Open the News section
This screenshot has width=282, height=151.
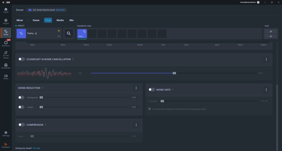6,77
